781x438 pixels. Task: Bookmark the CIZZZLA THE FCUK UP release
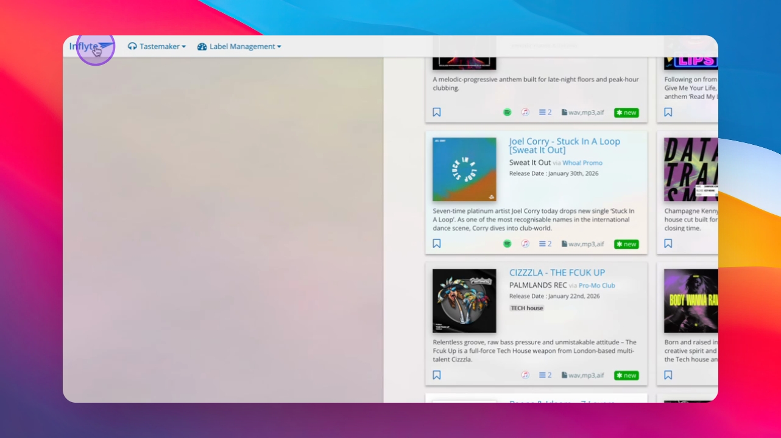(x=437, y=375)
